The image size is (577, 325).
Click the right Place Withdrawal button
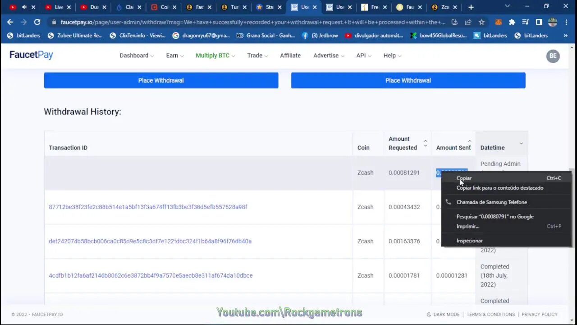[x=408, y=80]
